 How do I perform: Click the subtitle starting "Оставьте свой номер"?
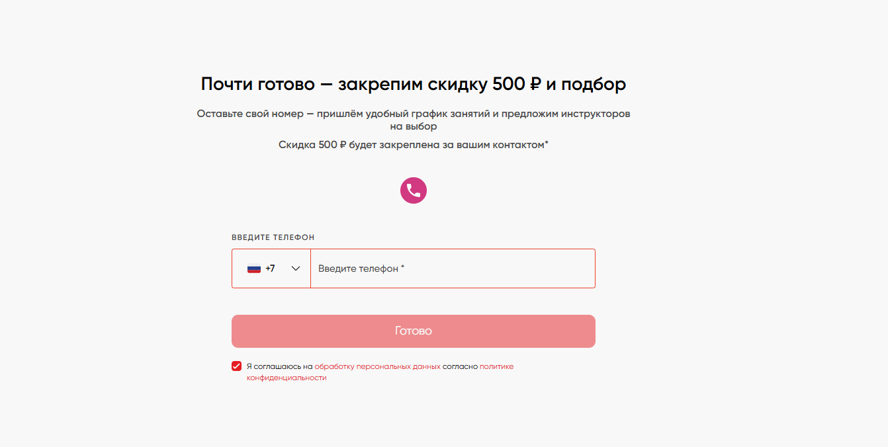point(413,114)
